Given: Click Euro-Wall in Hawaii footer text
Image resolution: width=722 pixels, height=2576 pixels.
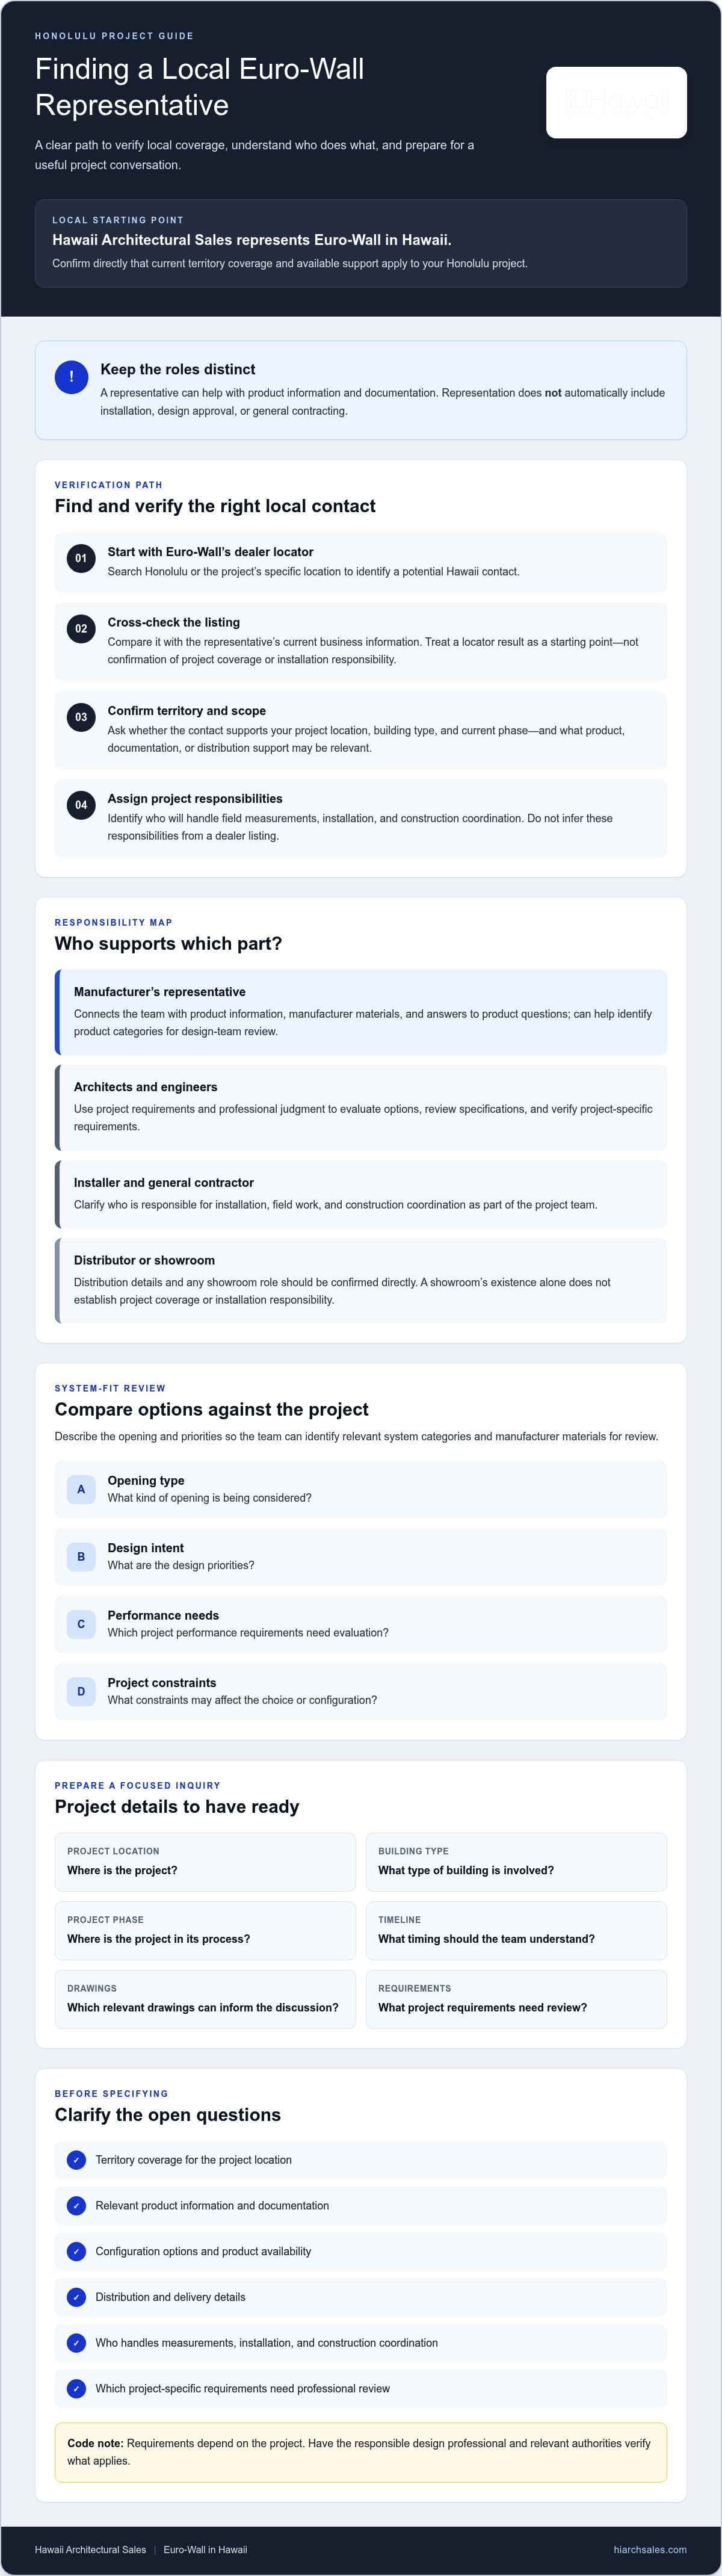Looking at the screenshot, I should point(205,2549).
